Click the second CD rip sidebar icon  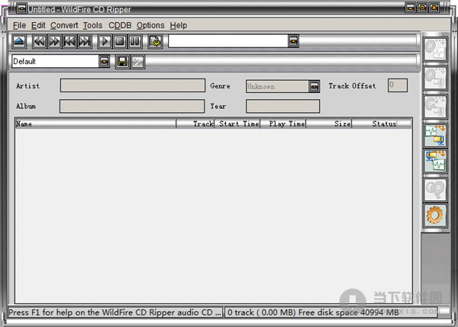pyautogui.click(x=435, y=78)
